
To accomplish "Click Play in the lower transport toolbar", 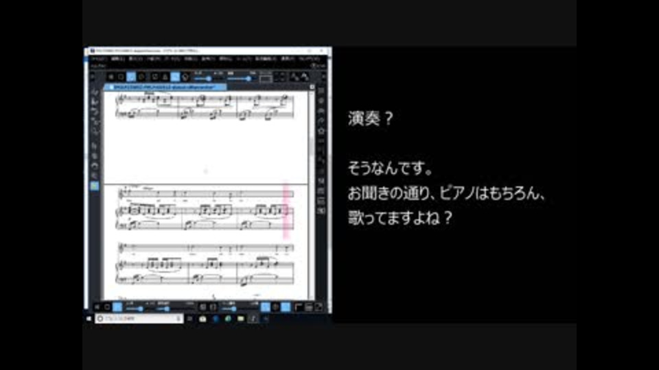I will coord(117,308).
